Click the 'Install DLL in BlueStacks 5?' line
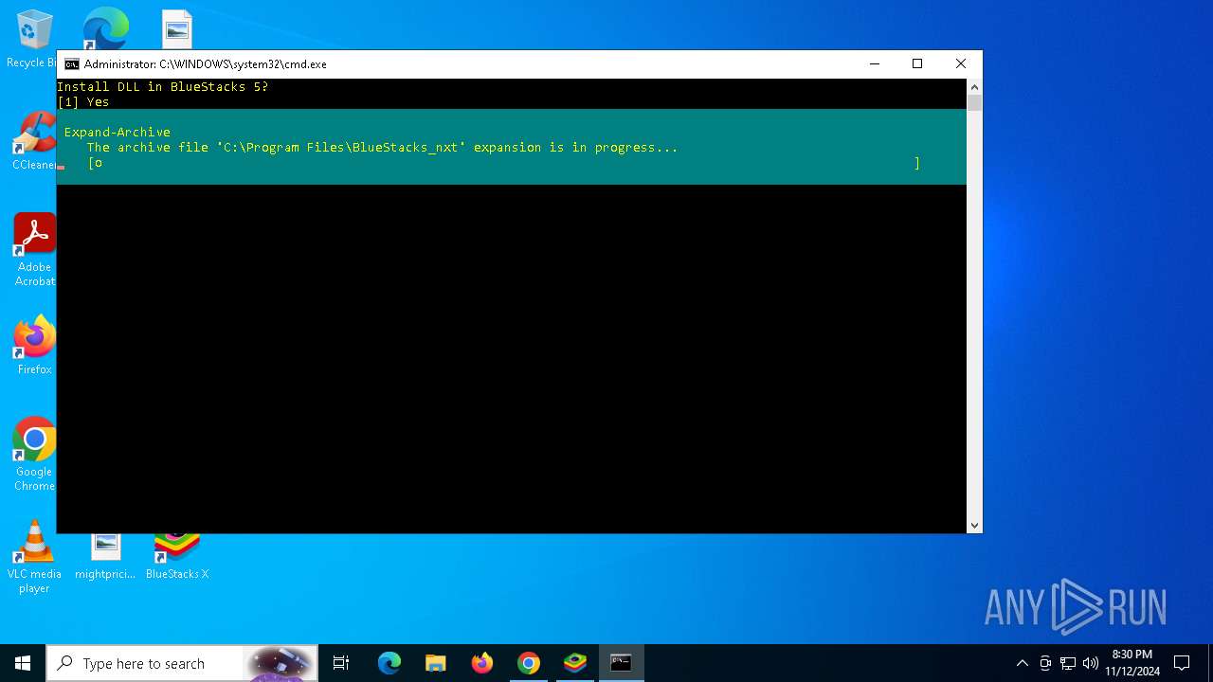The width and height of the screenshot is (1213, 682). (x=163, y=86)
